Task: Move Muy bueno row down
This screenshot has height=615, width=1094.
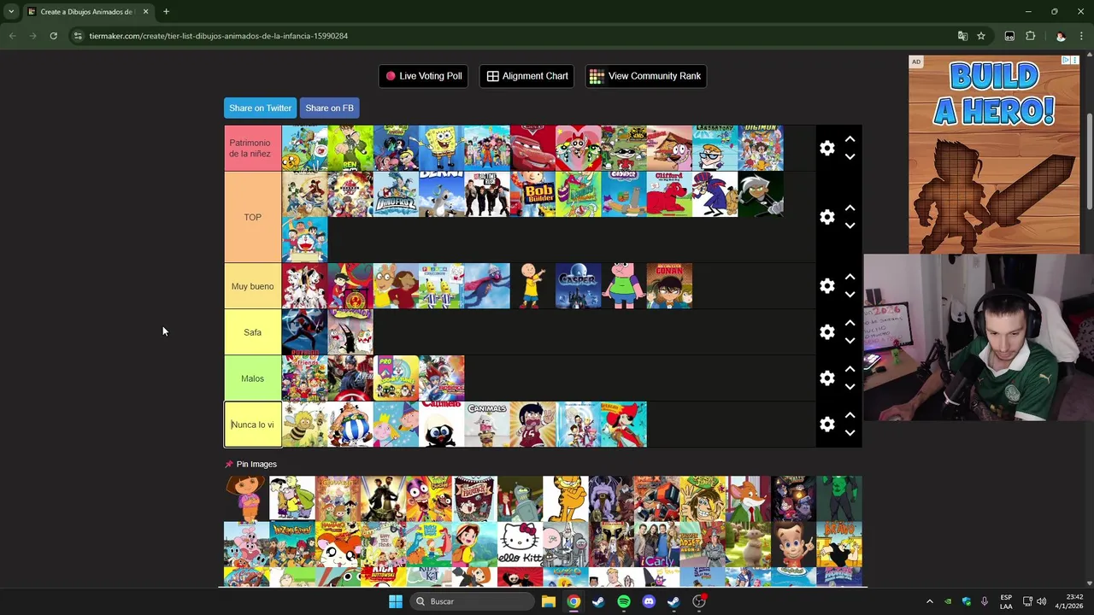Action: tap(850, 295)
